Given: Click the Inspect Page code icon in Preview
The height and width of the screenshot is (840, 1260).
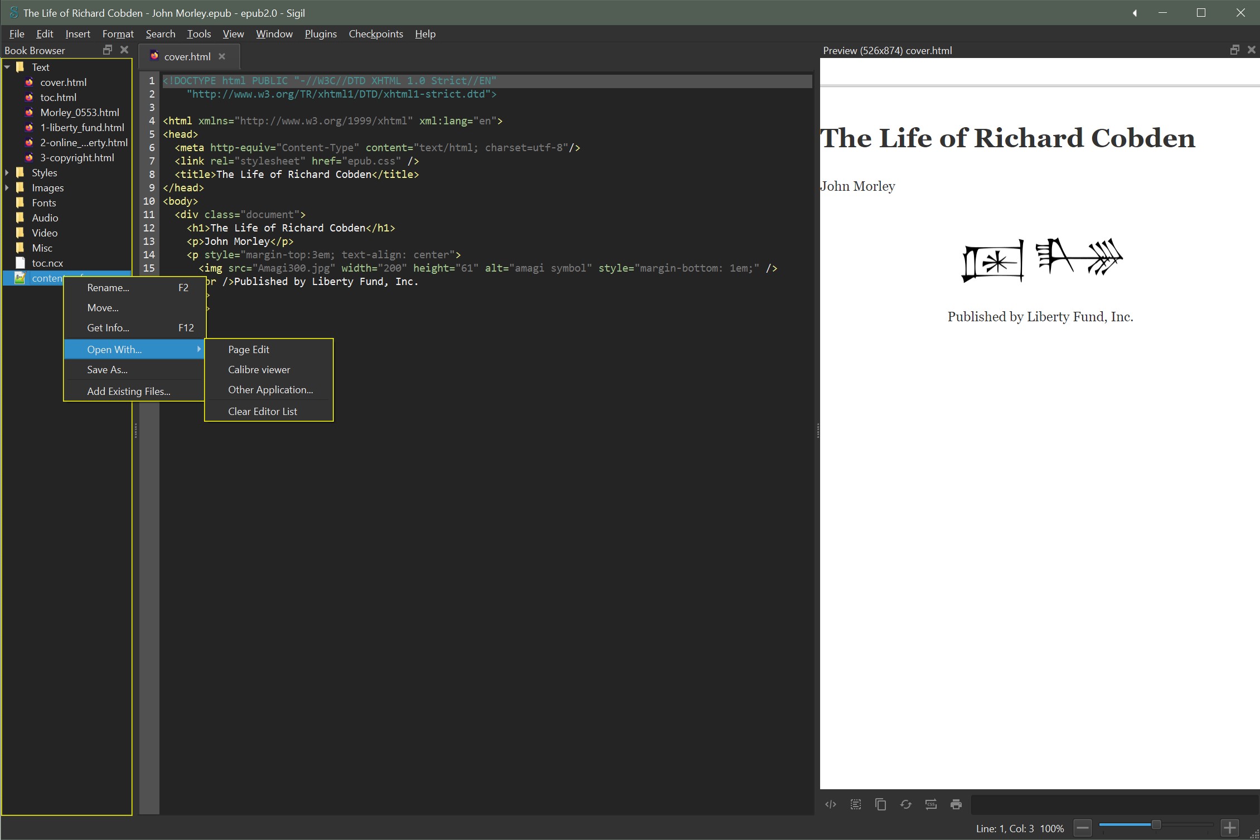Looking at the screenshot, I should [x=831, y=804].
